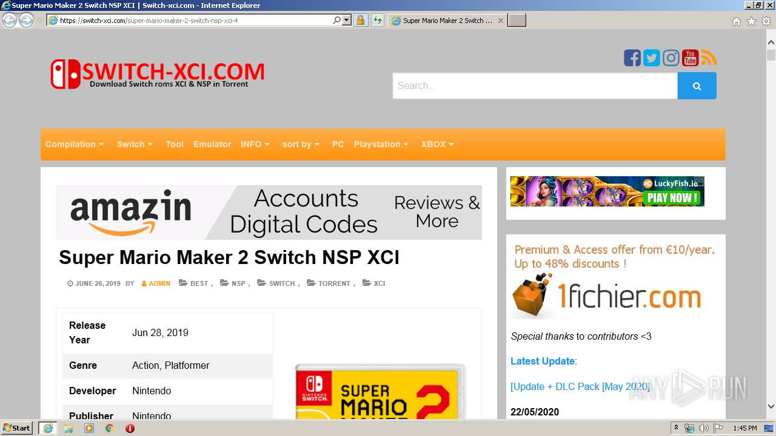Open the red Opera taskbar icon
This screenshot has width=776, height=436.
click(x=130, y=428)
